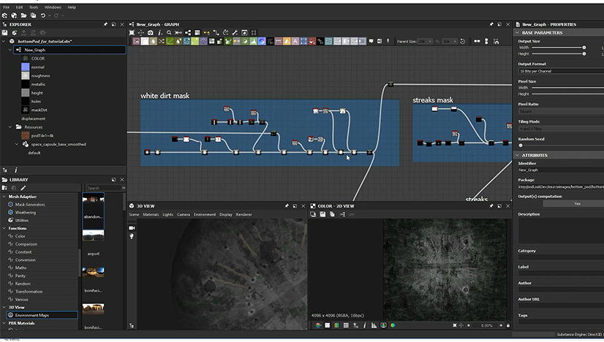This screenshot has height=342, width=604.
Task: Toggle the tiling grid icon in 2D View
Action: [x=346, y=325]
